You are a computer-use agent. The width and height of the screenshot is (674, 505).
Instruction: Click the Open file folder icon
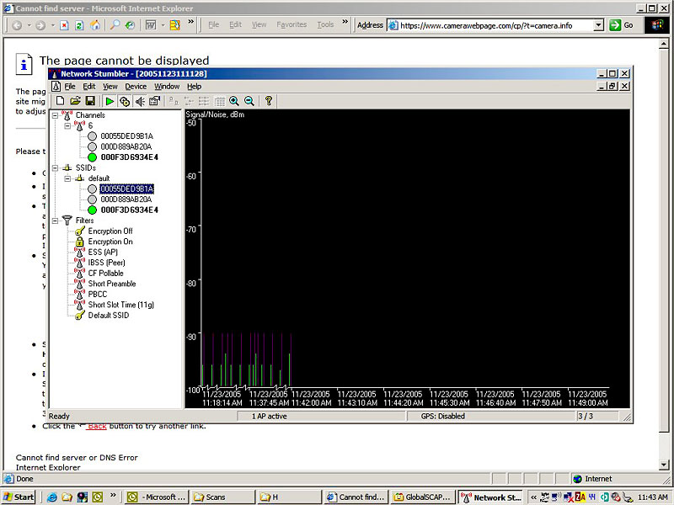tap(75, 101)
